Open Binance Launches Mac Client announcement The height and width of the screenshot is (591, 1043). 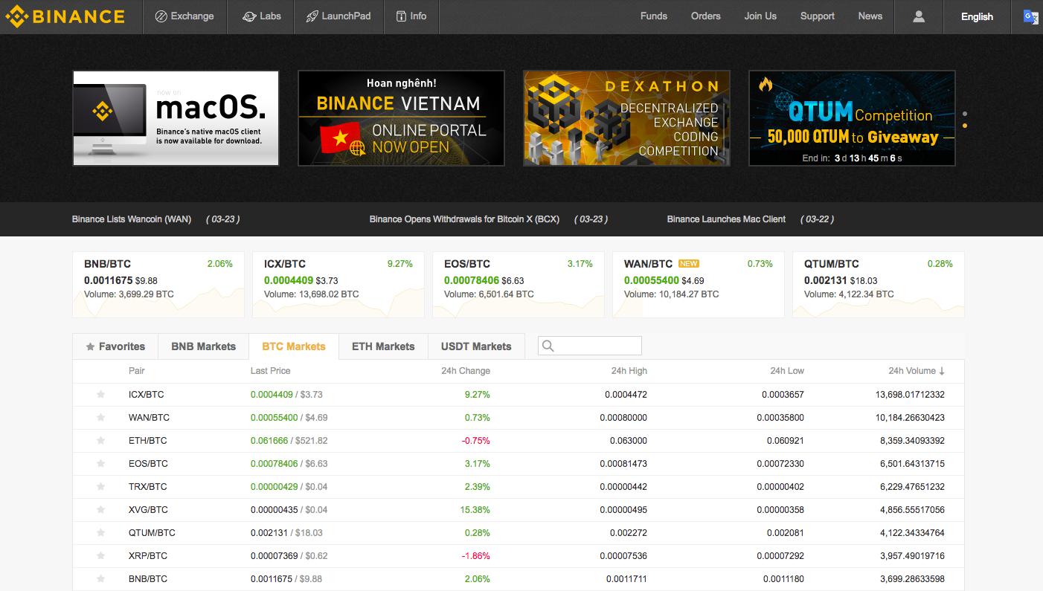(x=726, y=219)
